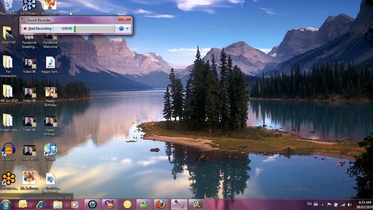Open the orange smiley face taskbar app

pos(127,204)
